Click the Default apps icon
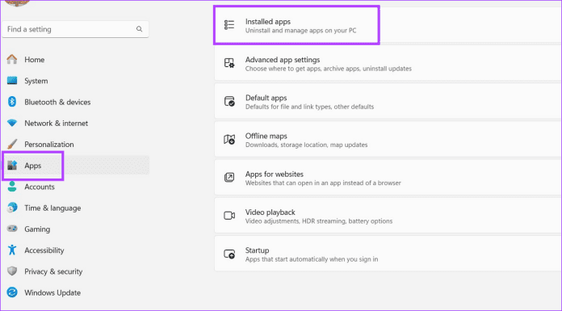Image resolution: width=562 pixels, height=311 pixels. coord(229,101)
